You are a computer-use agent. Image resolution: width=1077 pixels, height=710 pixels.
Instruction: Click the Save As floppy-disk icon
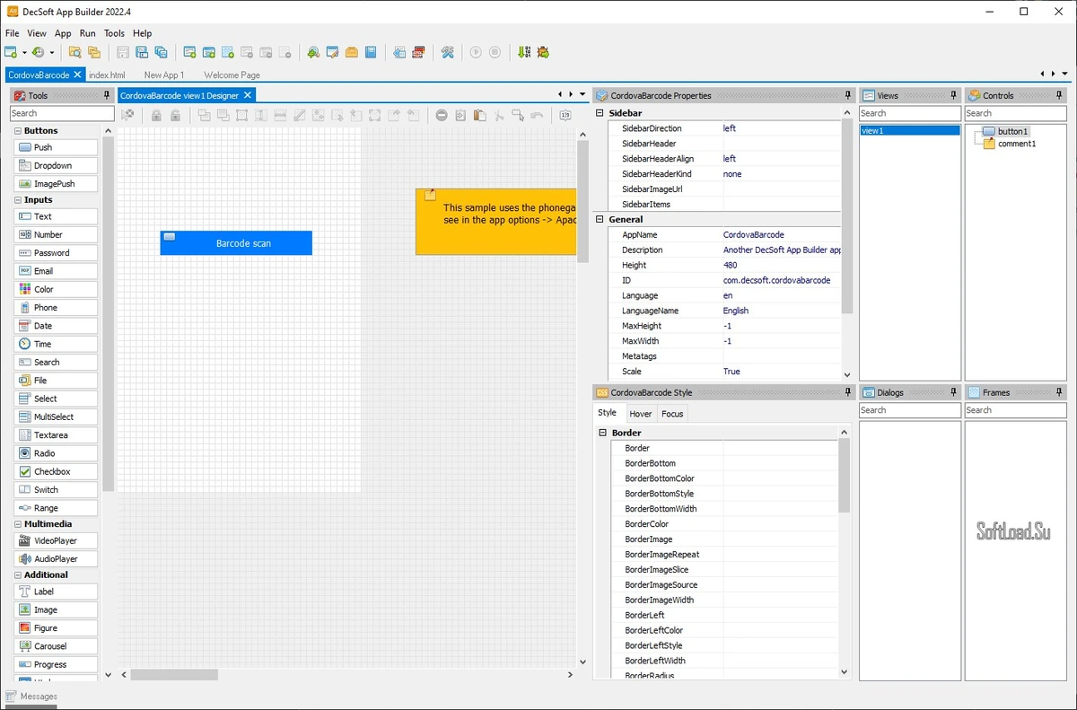[143, 52]
